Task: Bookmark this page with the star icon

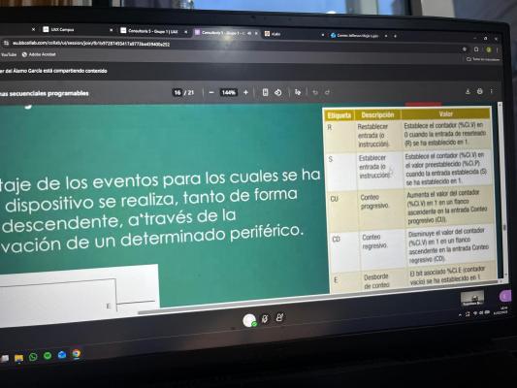Action: (465, 49)
